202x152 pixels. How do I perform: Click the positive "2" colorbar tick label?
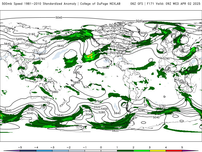[x=134, y=147]
